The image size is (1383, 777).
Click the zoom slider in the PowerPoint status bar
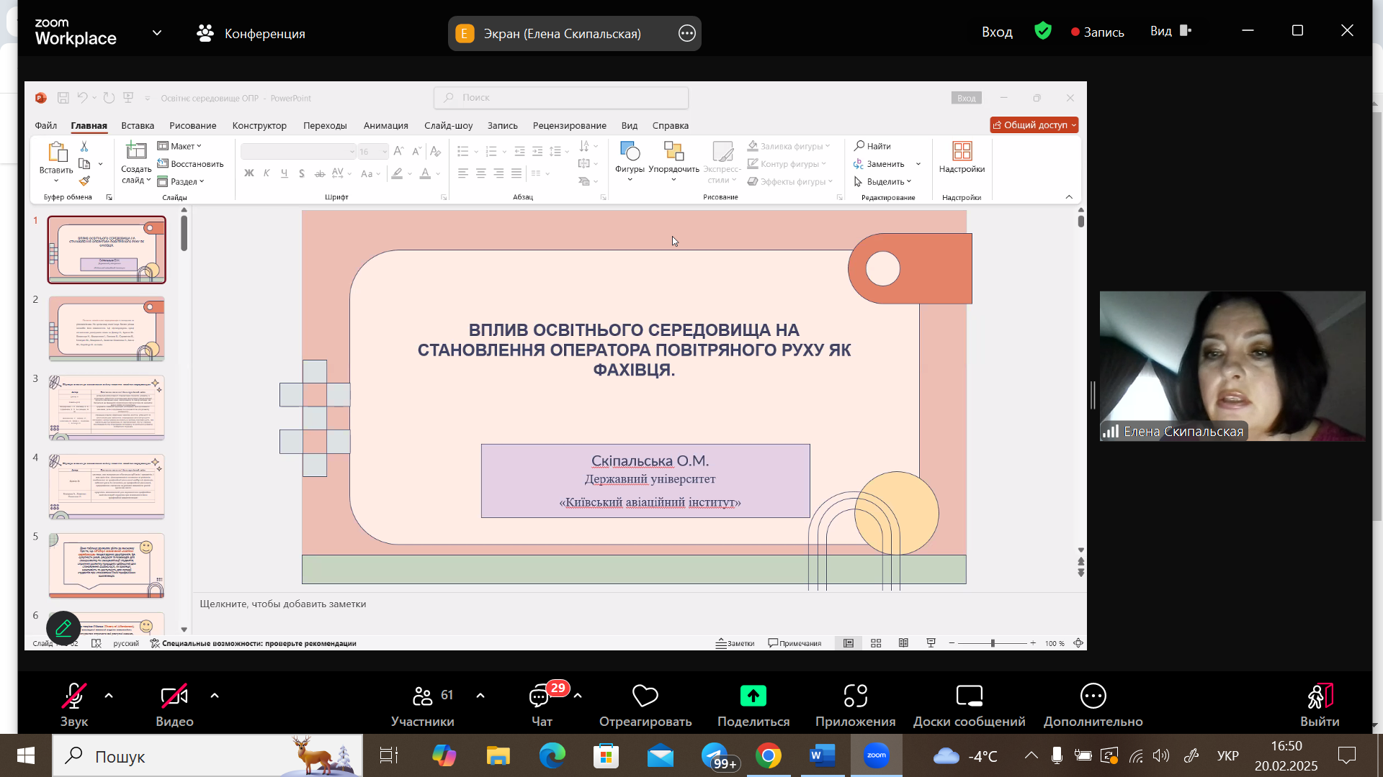pyautogui.click(x=993, y=643)
